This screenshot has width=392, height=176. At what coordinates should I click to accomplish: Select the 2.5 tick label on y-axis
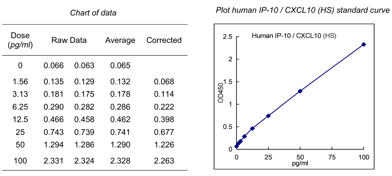[227, 37]
